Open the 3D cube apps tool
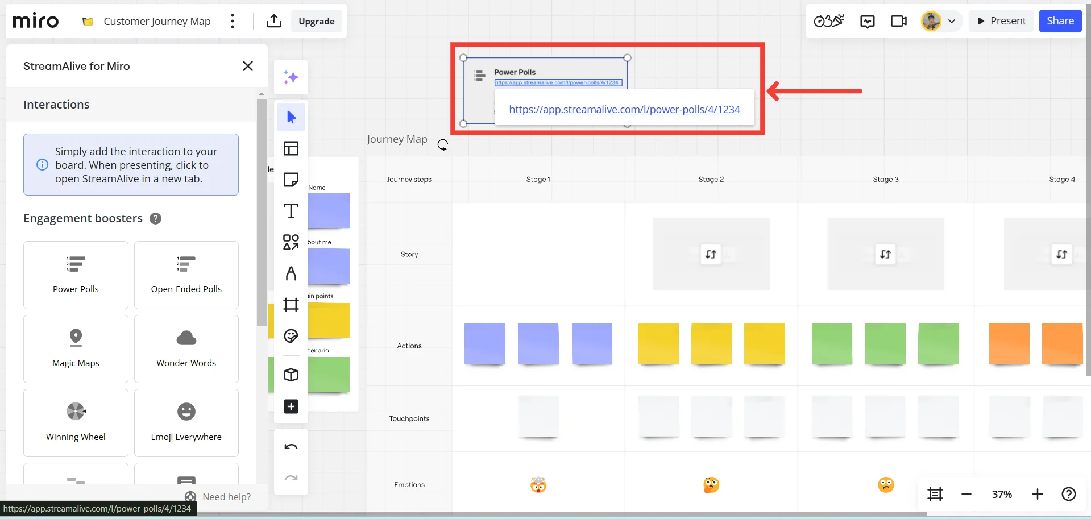 [291, 375]
